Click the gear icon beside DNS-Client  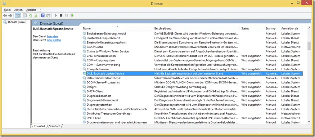[84, 118]
